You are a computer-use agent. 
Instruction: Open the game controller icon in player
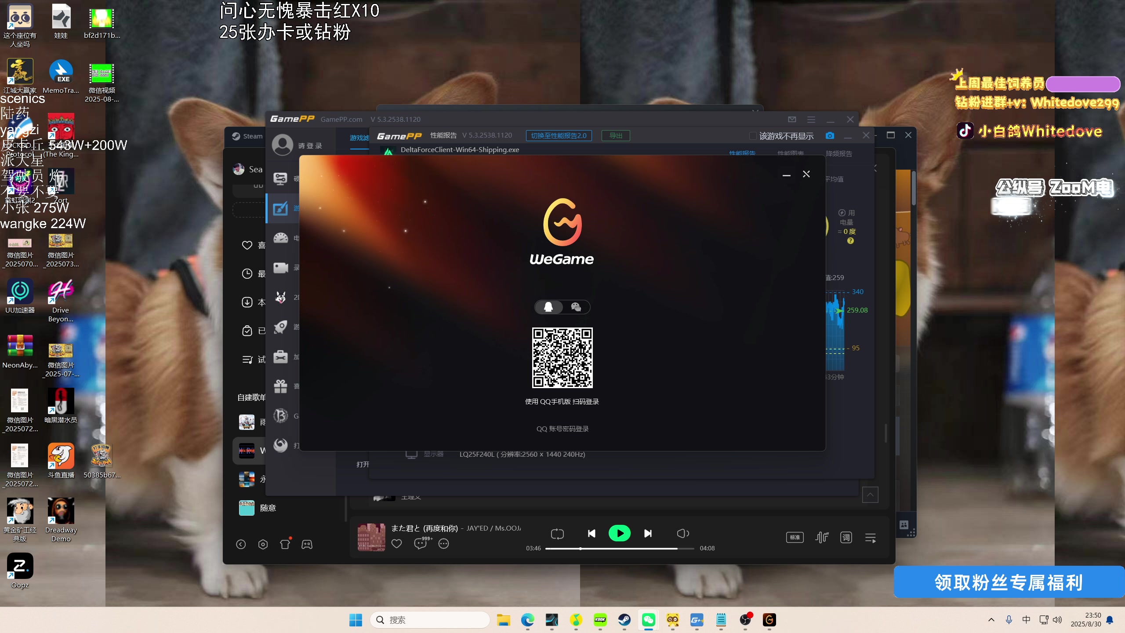(x=307, y=545)
